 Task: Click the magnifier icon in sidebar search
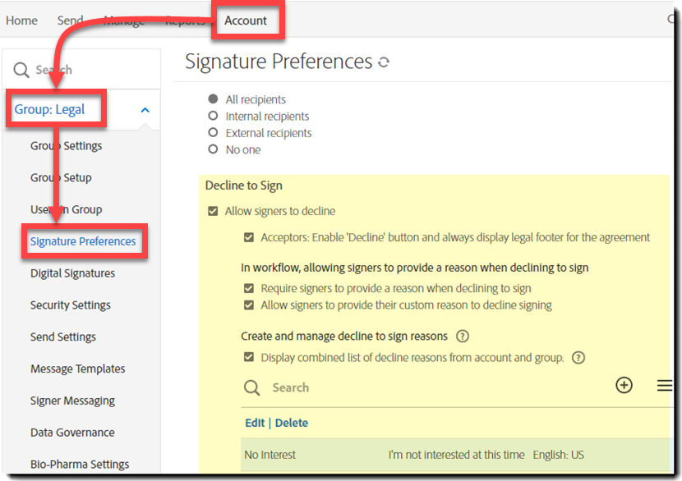(x=21, y=70)
